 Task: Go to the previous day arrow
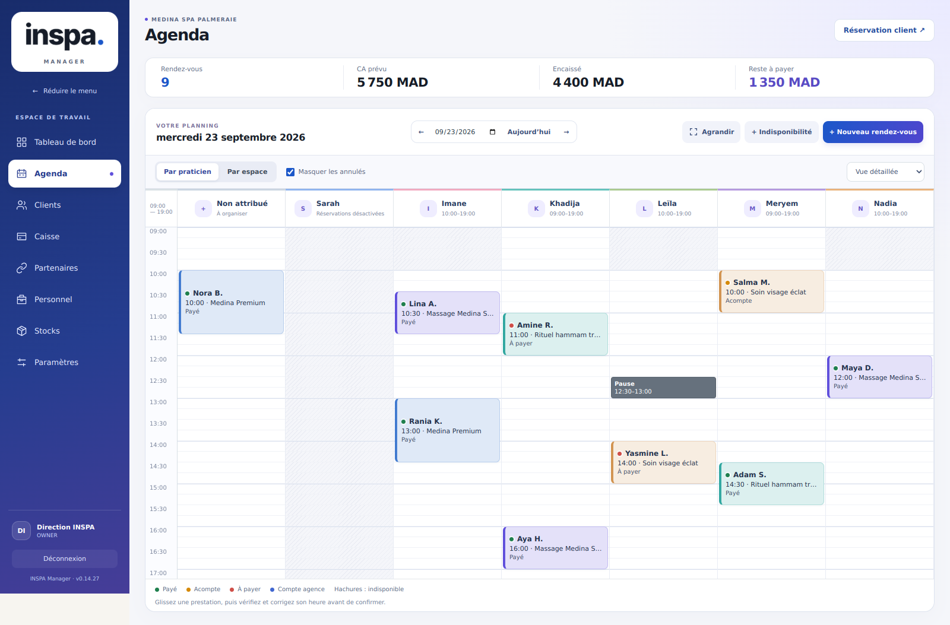coord(421,132)
